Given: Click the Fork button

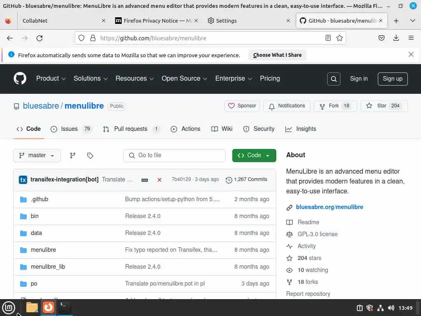Looking at the screenshot, I should point(335,106).
